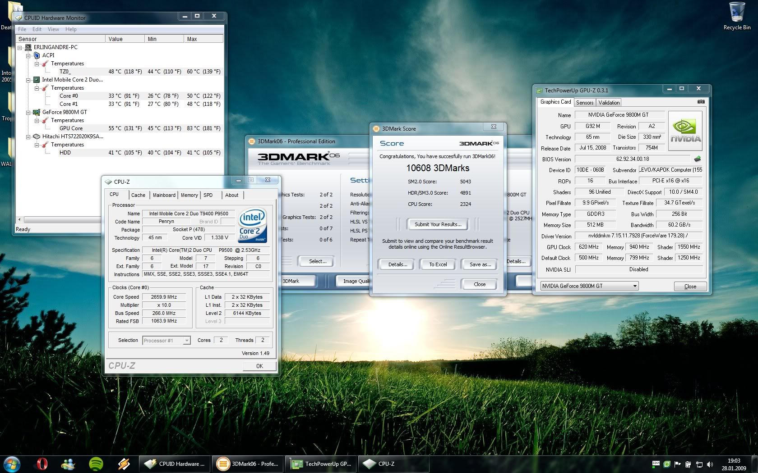Collapse GeForce 9800M GT tree node
The width and height of the screenshot is (758, 473).
(x=28, y=112)
